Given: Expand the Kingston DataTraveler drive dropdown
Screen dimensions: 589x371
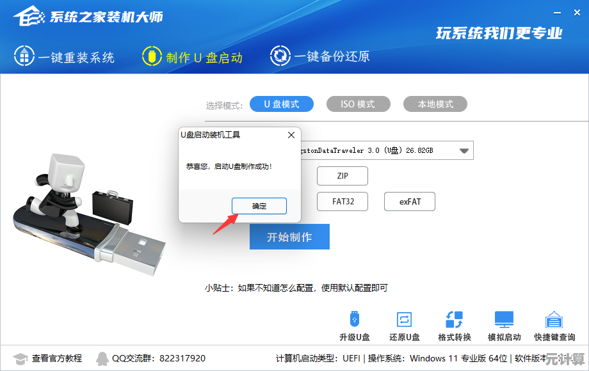Looking at the screenshot, I should point(464,150).
